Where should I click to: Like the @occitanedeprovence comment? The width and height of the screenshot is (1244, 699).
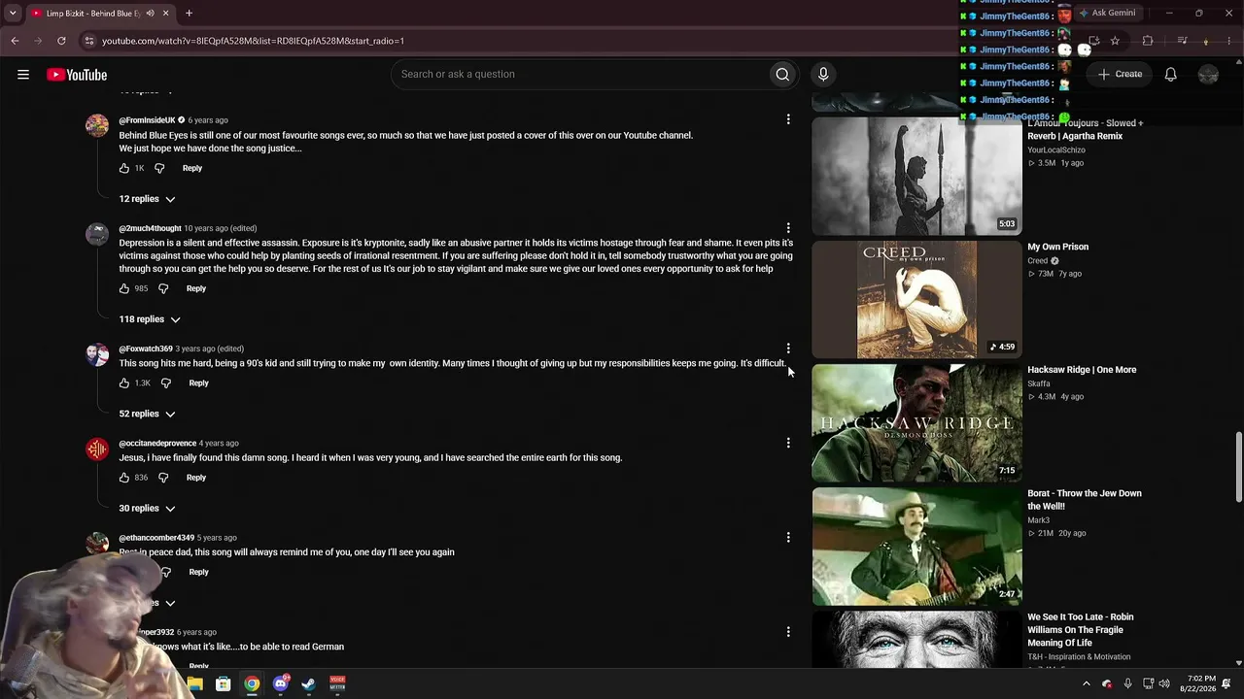click(x=124, y=478)
